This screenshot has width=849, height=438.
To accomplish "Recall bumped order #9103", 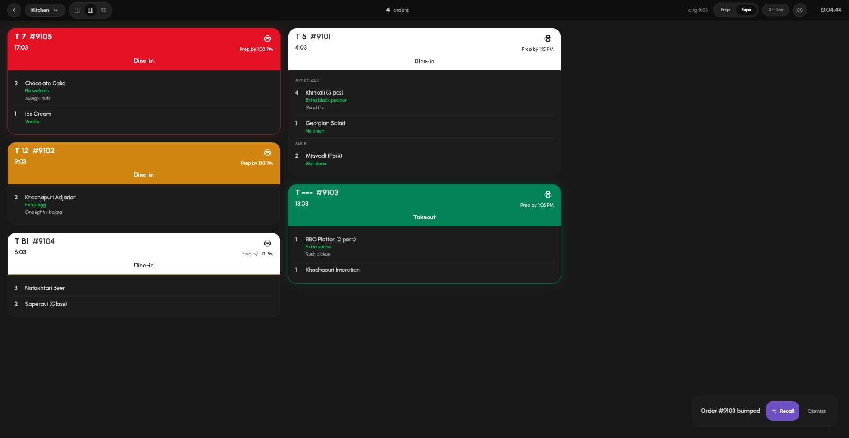I will 783,411.
